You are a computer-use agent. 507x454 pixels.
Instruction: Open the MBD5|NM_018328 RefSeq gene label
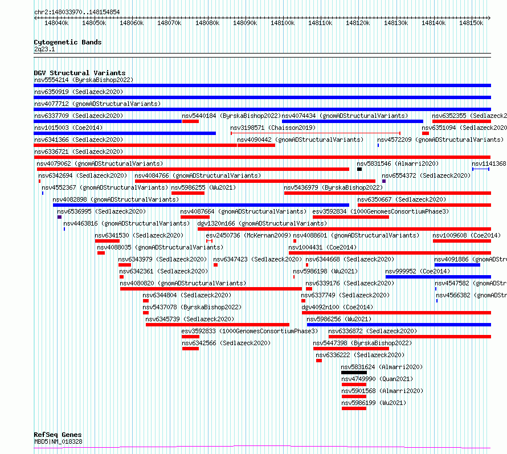tap(58, 441)
